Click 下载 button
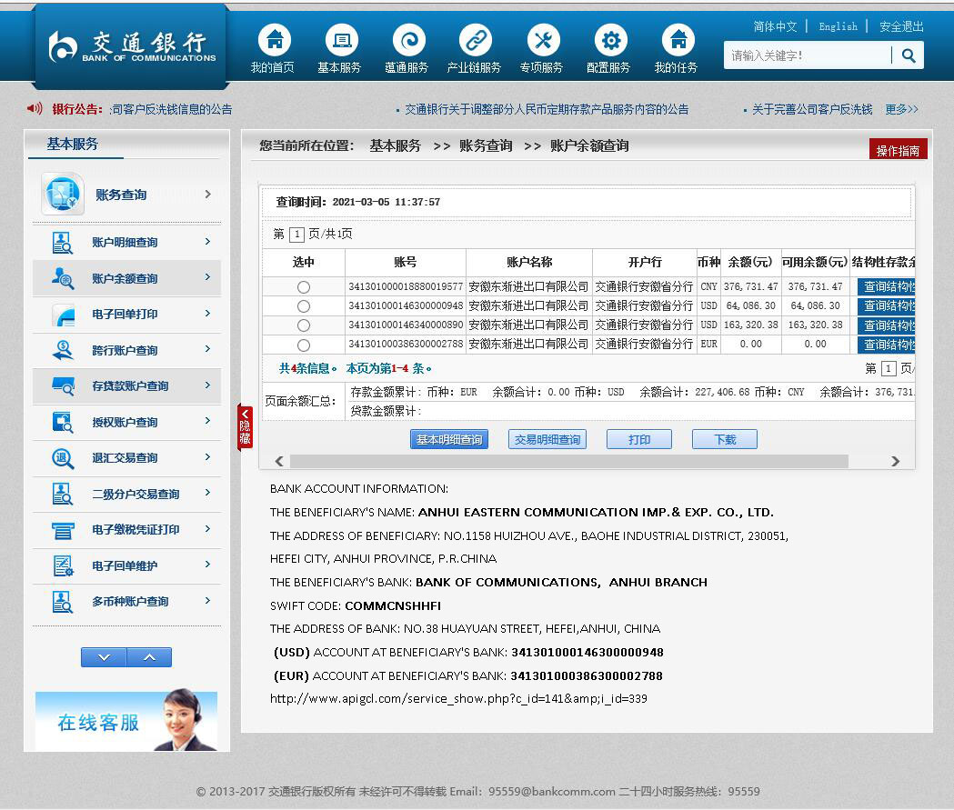Viewport: 954px width, 810px height. click(725, 439)
